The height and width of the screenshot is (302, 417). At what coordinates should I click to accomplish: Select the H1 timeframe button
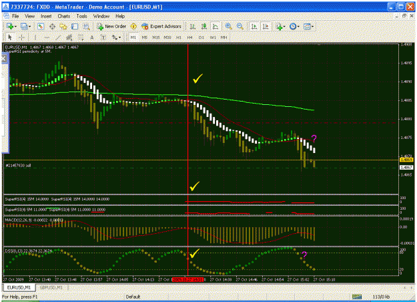[178, 37]
